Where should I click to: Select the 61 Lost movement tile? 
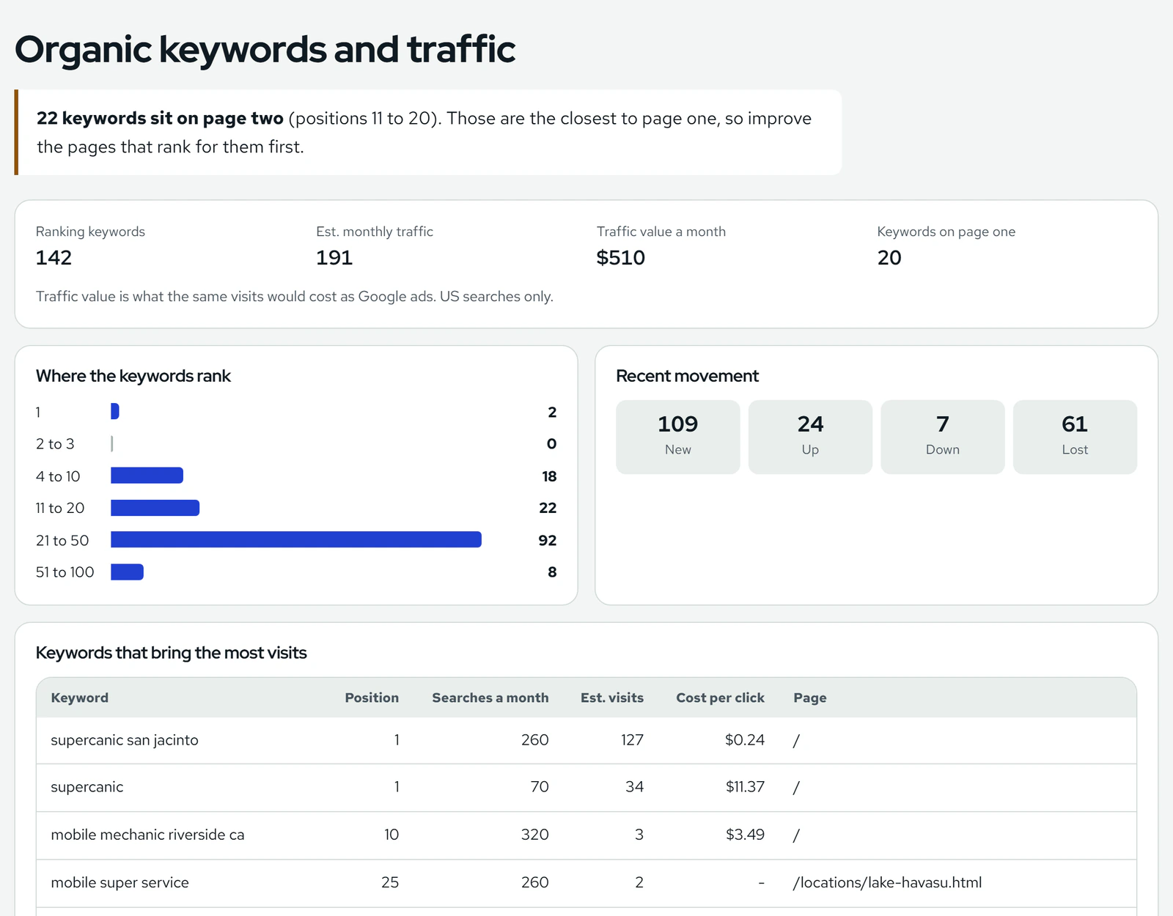coord(1075,437)
